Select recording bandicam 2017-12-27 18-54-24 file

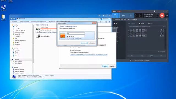[x=146, y=30]
